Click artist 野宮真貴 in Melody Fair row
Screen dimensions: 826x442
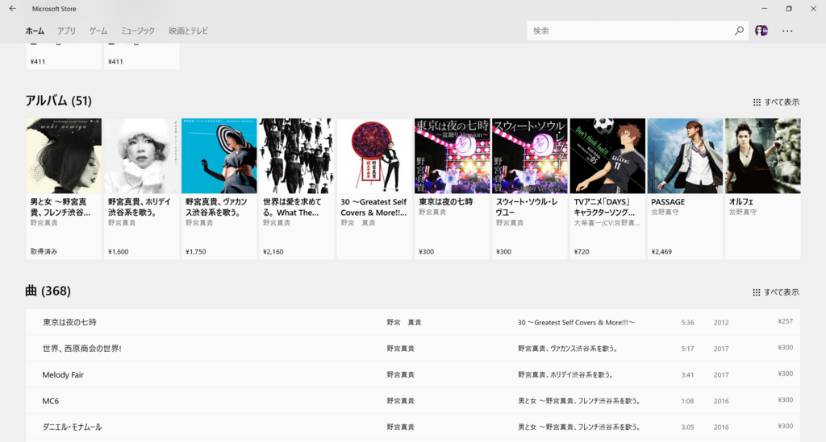(x=400, y=374)
